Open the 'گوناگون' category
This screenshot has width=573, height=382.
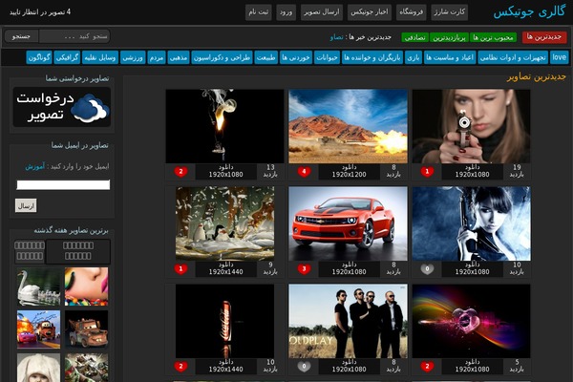[x=39, y=57]
